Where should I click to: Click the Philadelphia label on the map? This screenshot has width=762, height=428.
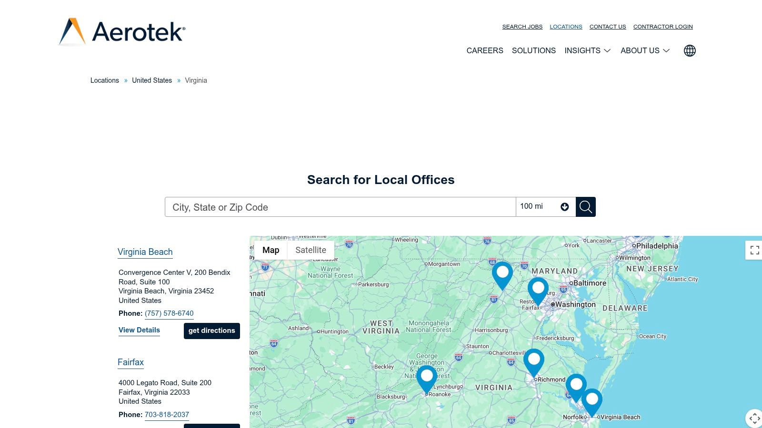(657, 246)
